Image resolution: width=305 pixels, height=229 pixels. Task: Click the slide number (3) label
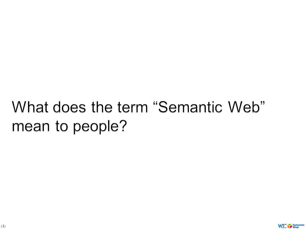pos(3,226)
